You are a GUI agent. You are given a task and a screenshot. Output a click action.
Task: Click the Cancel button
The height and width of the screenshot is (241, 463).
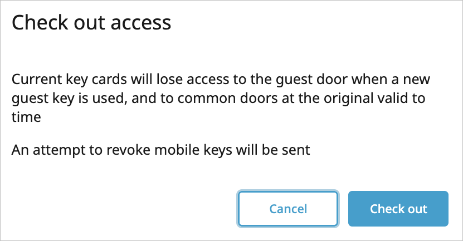pyautogui.click(x=287, y=209)
